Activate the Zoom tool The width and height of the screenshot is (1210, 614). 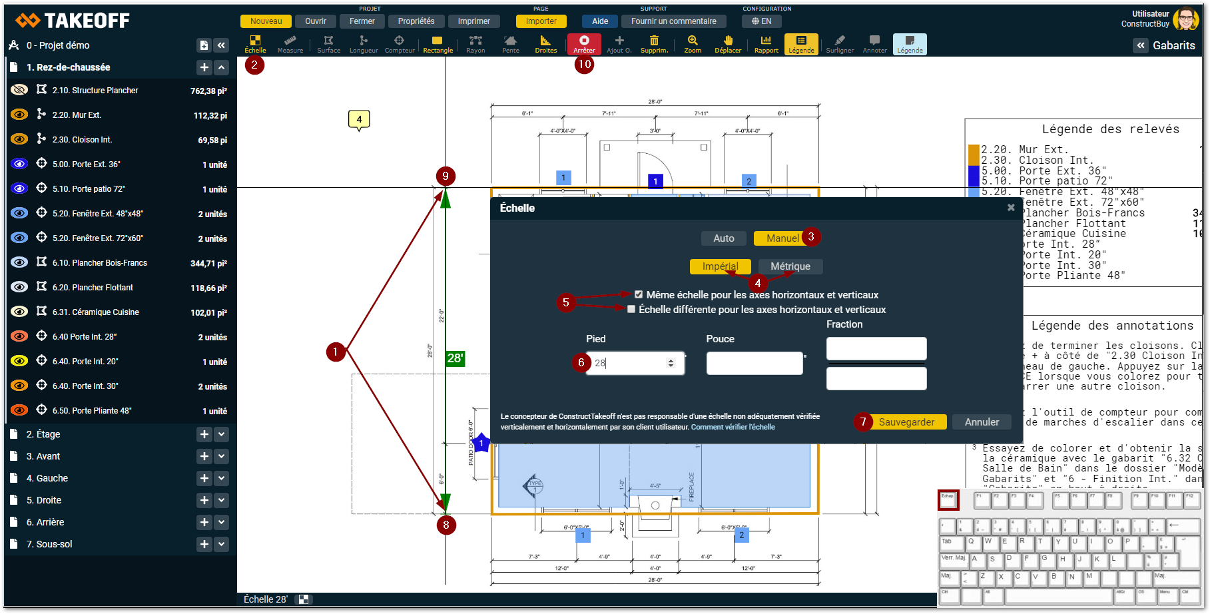(x=693, y=44)
